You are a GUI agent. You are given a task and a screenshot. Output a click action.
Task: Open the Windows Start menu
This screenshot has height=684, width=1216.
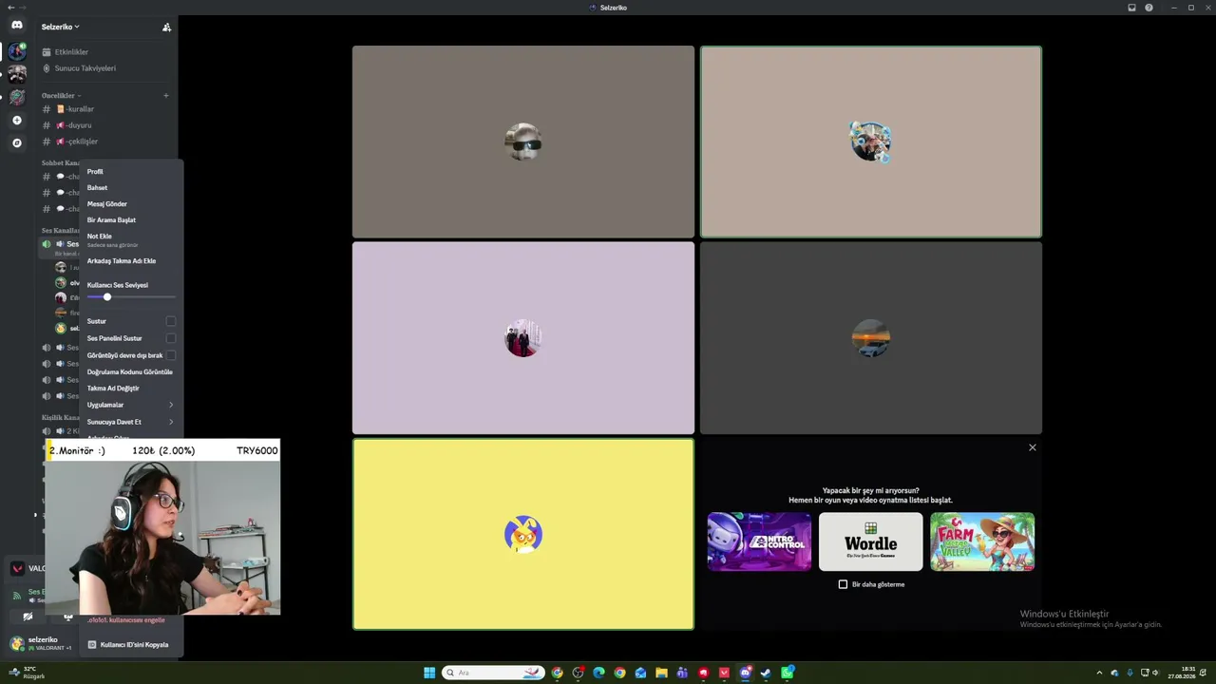pos(429,673)
